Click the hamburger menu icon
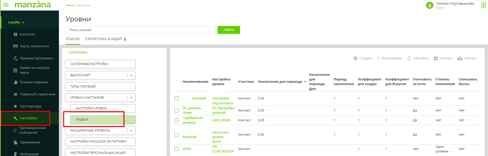 point(6,5)
